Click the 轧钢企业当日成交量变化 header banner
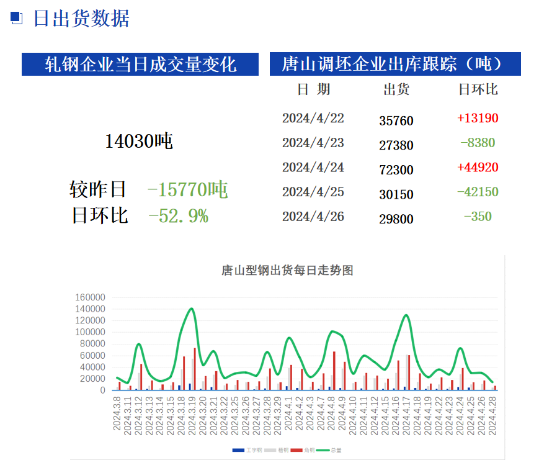This screenshot has height=460, width=539. (x=140, y=64)
